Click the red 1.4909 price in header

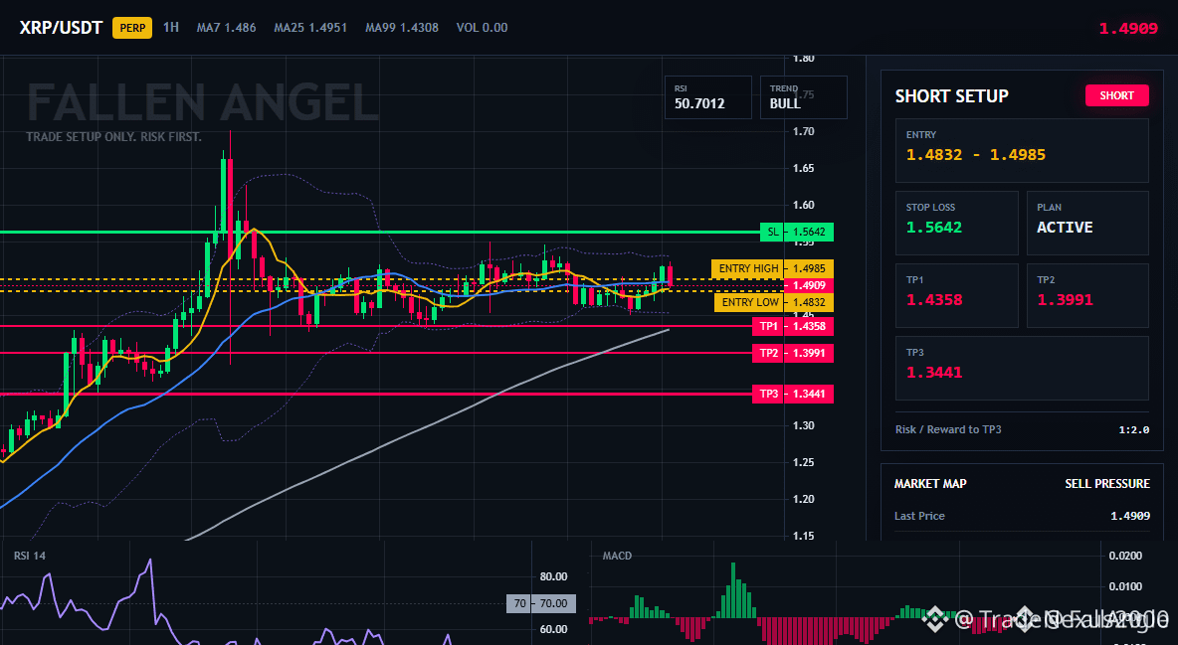click(x=1127, y=29)
